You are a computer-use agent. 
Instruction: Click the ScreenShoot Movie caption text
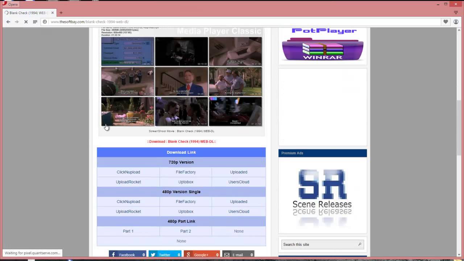[181, 131]
